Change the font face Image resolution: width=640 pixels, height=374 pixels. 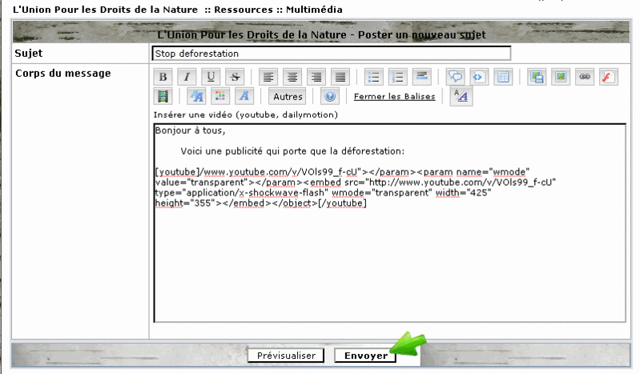[x=244, y=97]
